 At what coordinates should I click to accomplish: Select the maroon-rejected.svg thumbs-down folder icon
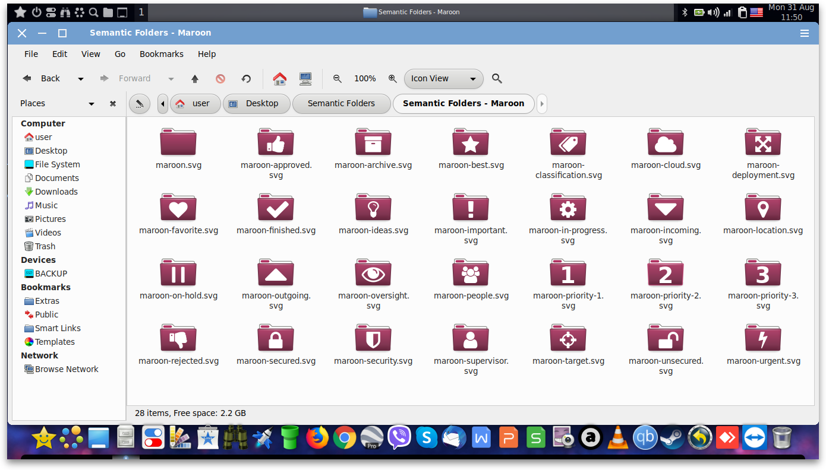[x=178, y=338]
